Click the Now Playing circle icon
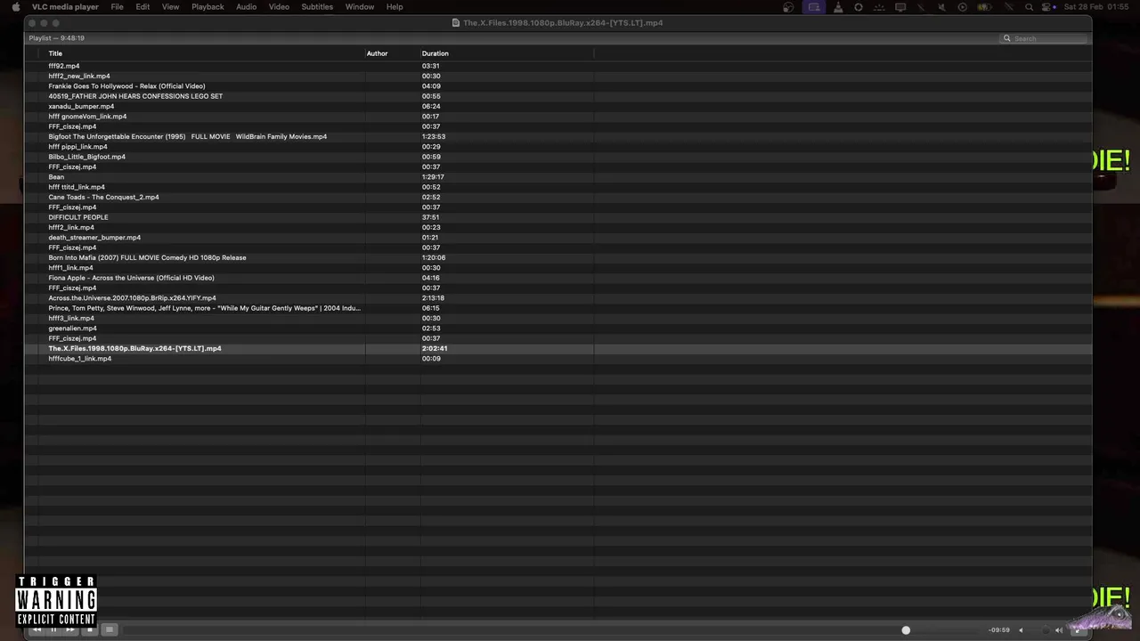 click(x=962, y=6)
